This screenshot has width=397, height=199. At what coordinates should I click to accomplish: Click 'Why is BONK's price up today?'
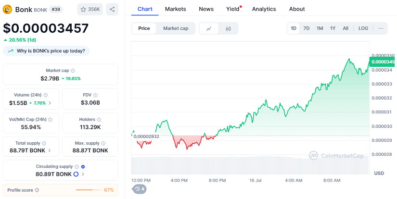pos(46,51)
